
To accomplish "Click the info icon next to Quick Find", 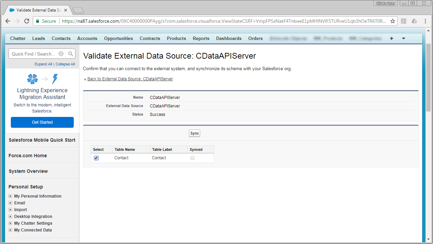I will click(61, 54).
